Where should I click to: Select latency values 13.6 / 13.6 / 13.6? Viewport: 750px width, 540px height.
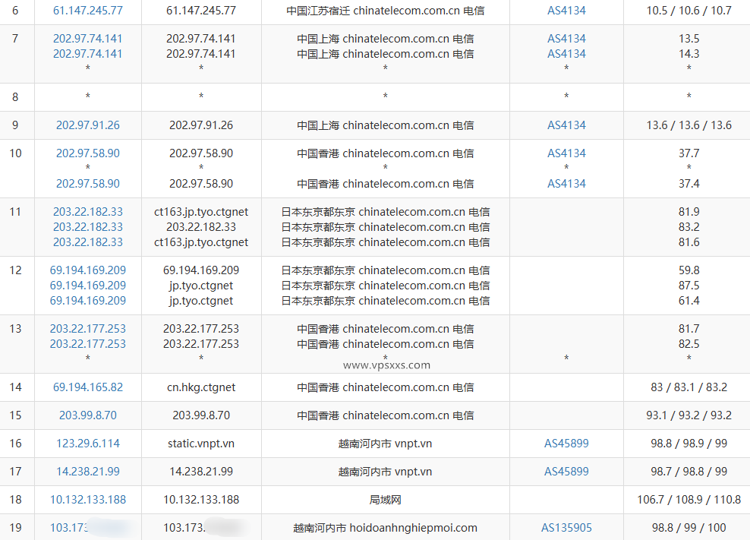click(x=689, y=125)
